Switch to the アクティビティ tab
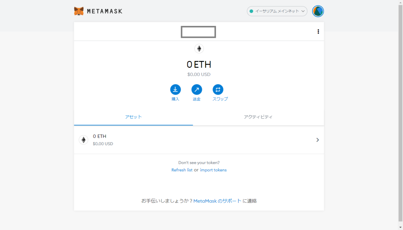Viewport: 403px width, 230px height. 258,117
